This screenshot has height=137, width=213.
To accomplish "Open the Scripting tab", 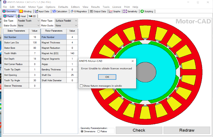I will pos(147,11).
